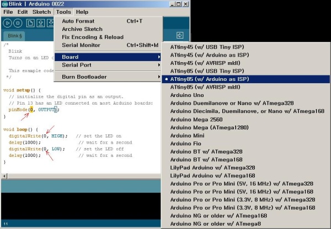Select LilyPad Arduino w/ ATmega328

tap(245, 167)
